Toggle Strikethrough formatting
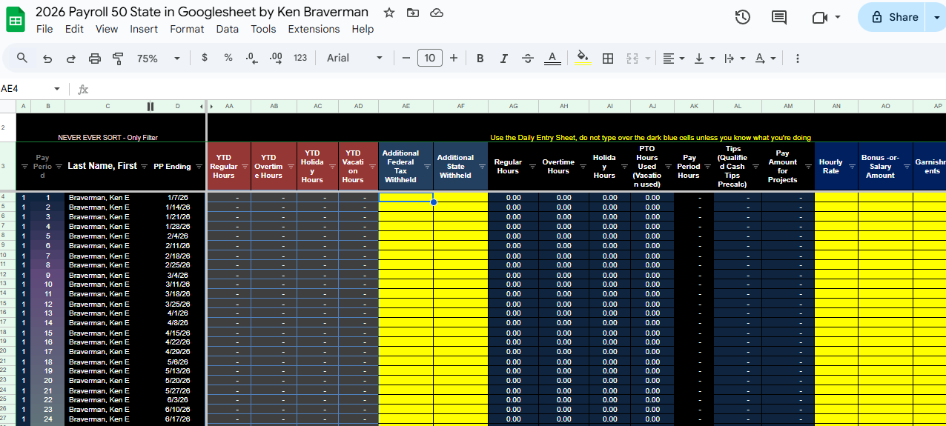This screenshot has height=426, width=946. click(x=528, y=58)
